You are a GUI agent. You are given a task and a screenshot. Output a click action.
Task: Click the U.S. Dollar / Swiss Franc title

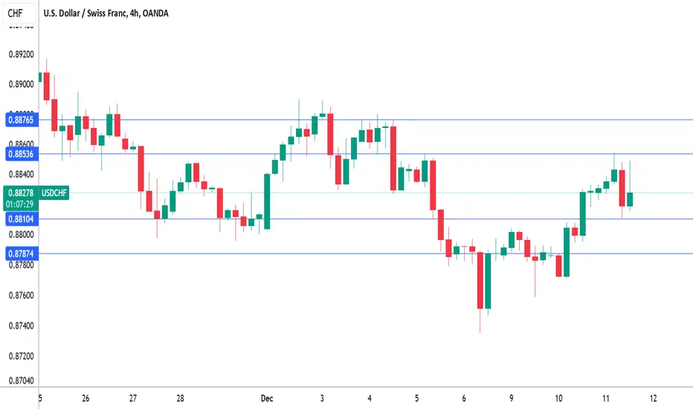pos(106,13)
